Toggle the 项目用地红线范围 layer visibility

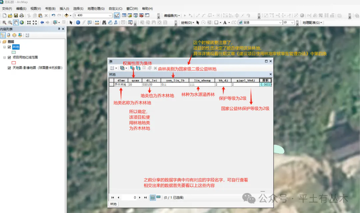pyautogui.click(x=9, y=57)
